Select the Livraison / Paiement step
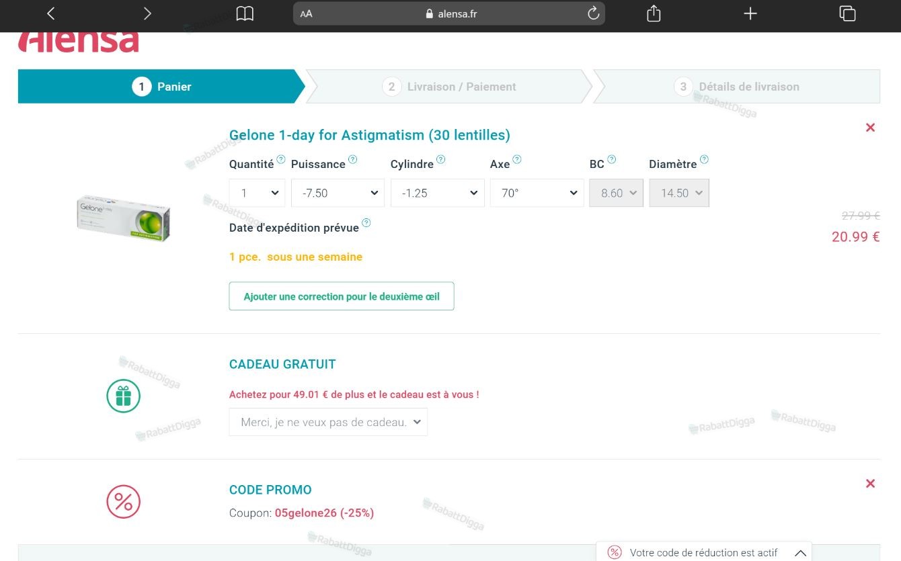 pyautogui.click(x=449, y=87)
